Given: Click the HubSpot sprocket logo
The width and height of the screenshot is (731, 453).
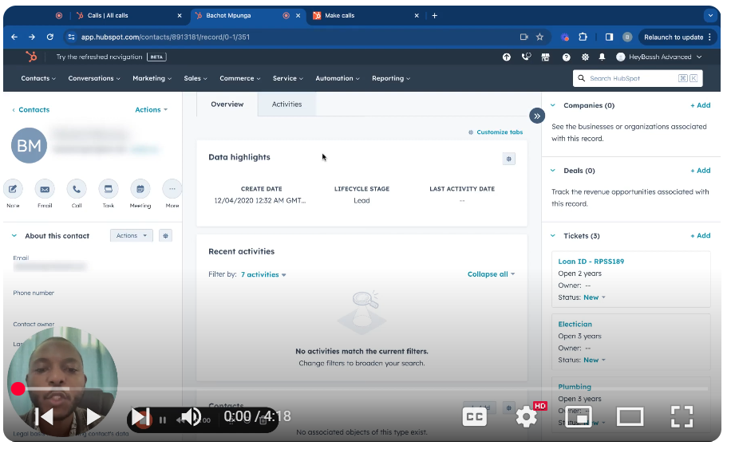Looking at the screenshot, I should [31, 57].
